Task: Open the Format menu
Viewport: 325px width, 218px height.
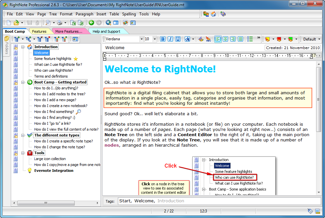Action: pos(66,14)
